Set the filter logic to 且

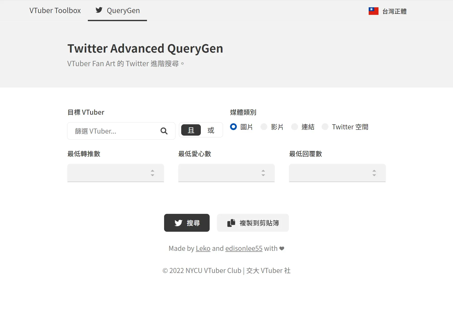point(191,130)
